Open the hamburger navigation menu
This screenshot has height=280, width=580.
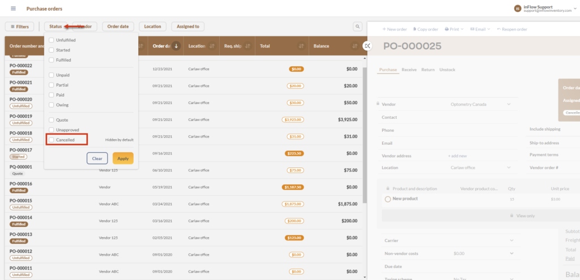(14, 8)
